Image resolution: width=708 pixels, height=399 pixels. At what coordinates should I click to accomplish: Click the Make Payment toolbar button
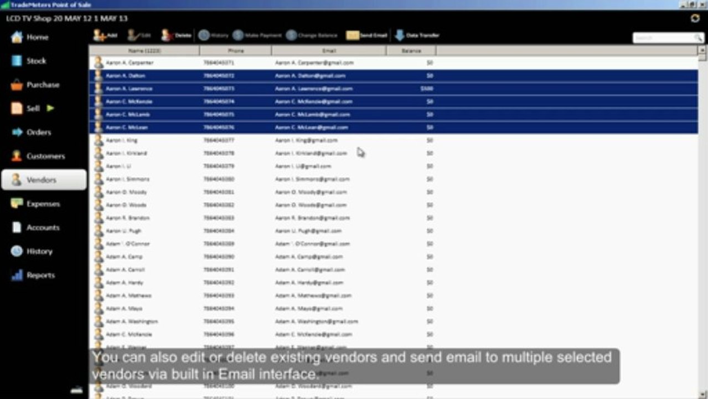tap(257, 35)
